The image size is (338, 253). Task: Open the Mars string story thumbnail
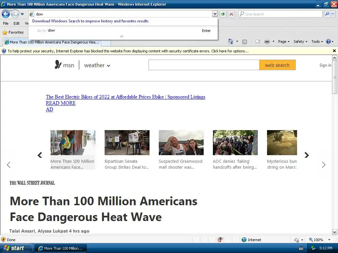pyautogui.click(x=282, y=142)
